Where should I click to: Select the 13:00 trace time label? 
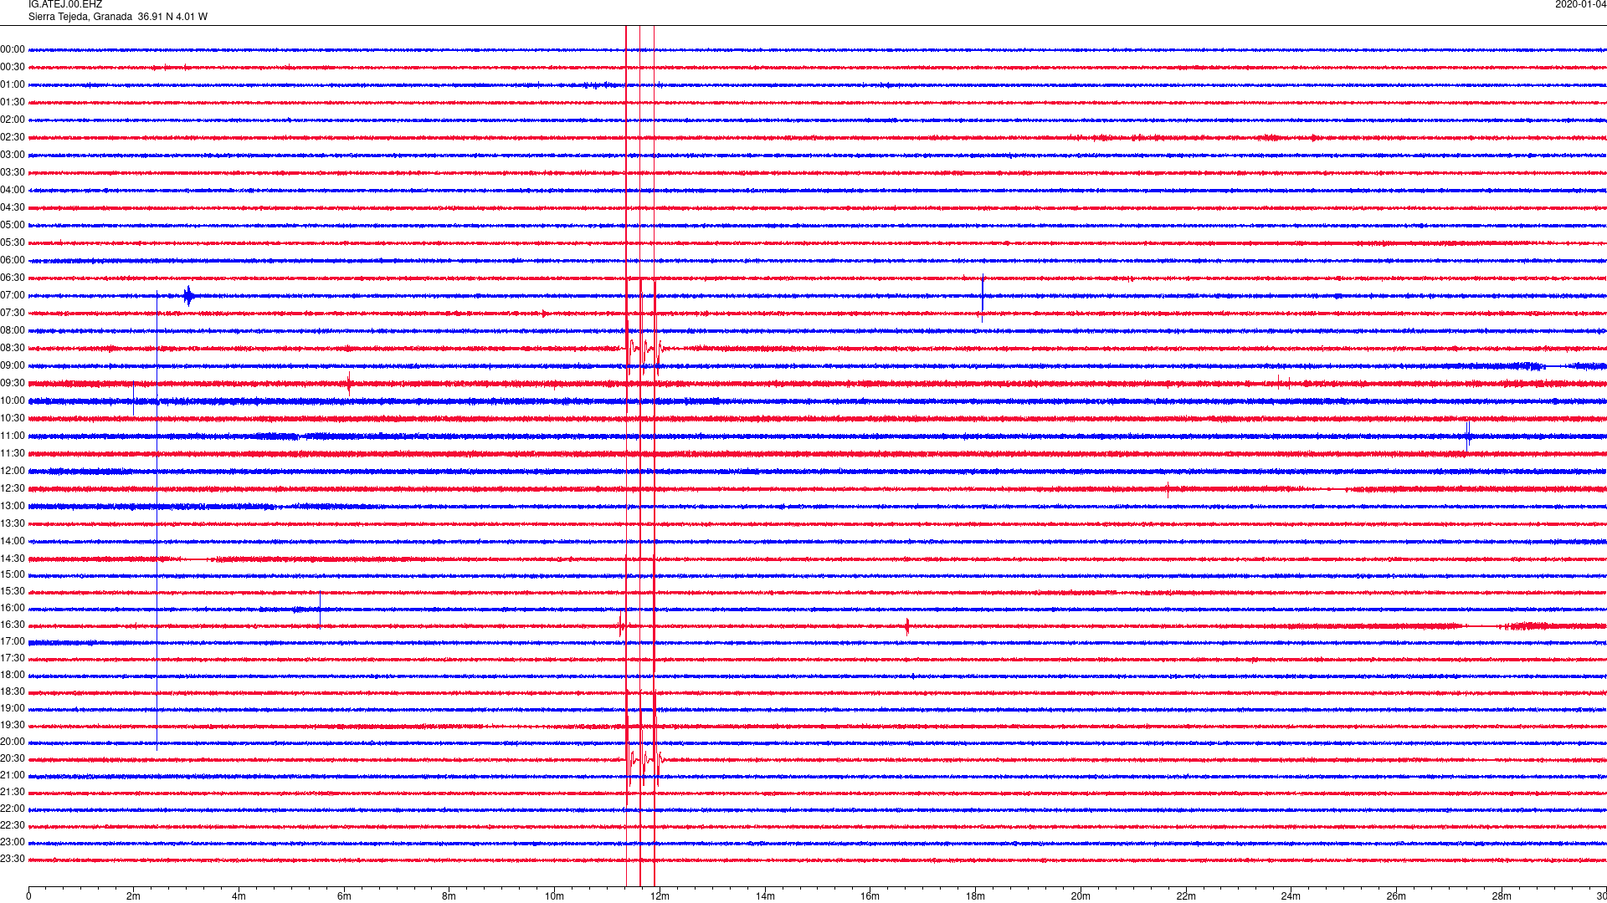pyautogui.click(x=13, y=506)
